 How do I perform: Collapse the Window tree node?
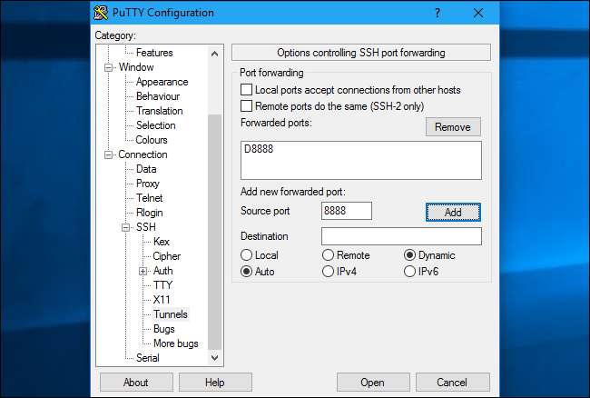pyautogui.click(x=110, y=67)
